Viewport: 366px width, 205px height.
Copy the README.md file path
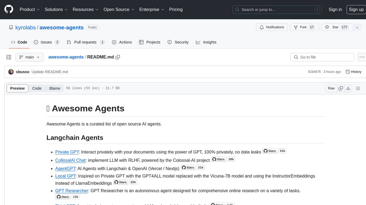coord(118,57)
